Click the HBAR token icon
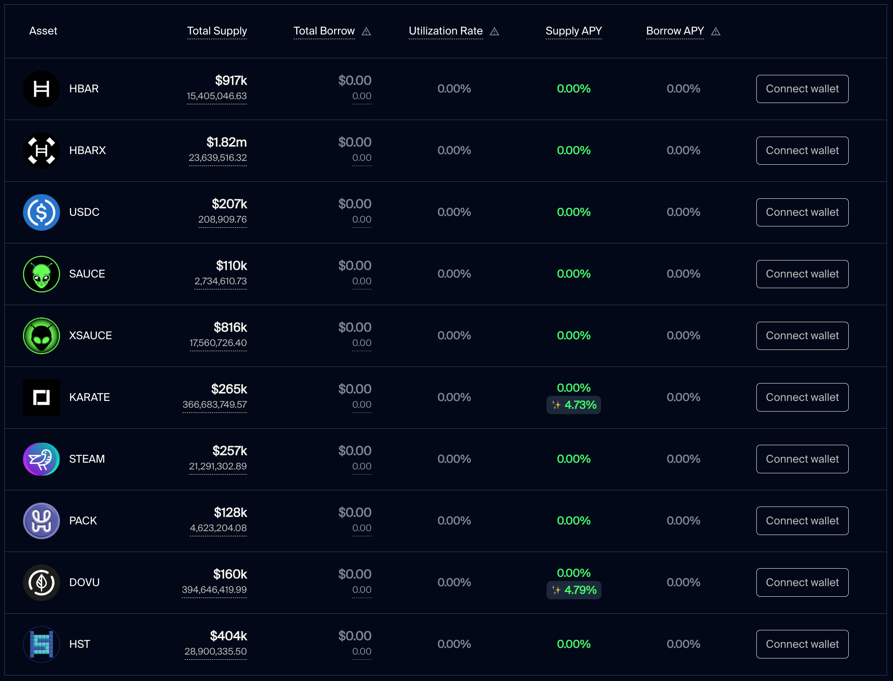The image size is (893, 681). coord(41,89)
